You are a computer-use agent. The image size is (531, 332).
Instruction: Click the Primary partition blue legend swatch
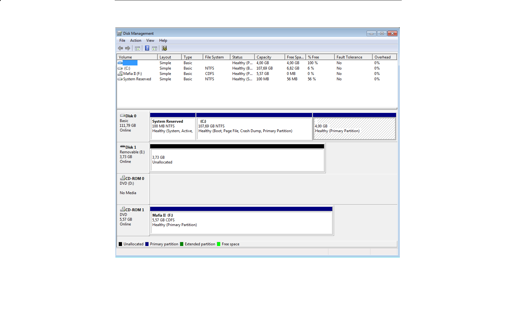(x=147, y=244)
